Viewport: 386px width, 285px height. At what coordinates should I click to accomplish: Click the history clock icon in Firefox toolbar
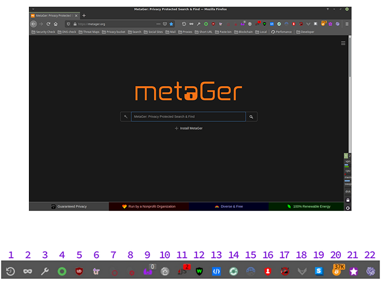[x=184, y=24]
